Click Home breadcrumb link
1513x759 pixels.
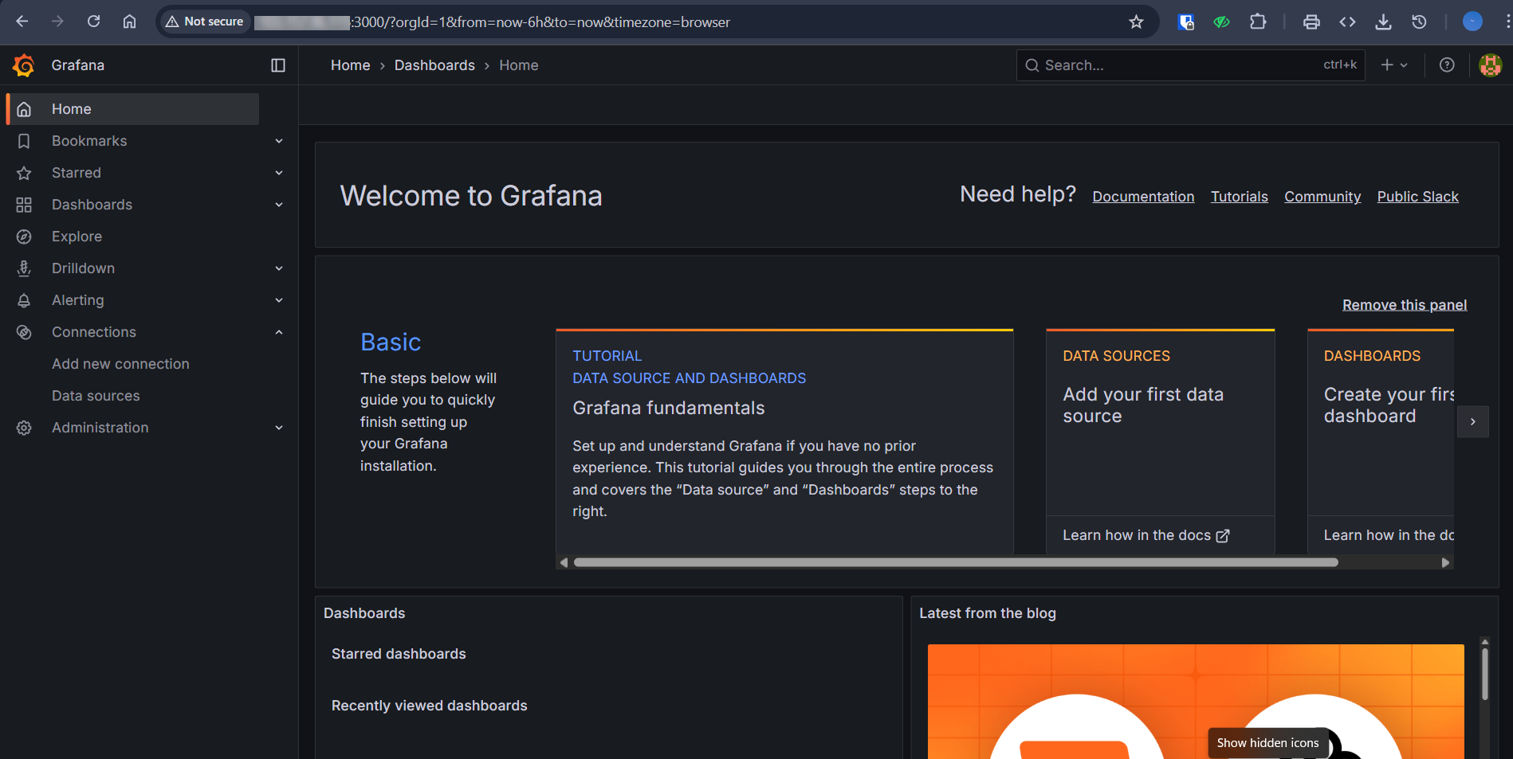350,65
